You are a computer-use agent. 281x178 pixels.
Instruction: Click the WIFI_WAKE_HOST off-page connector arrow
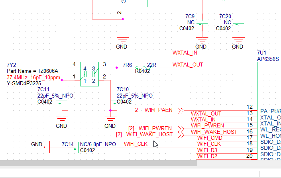click(x=181, y=135)
